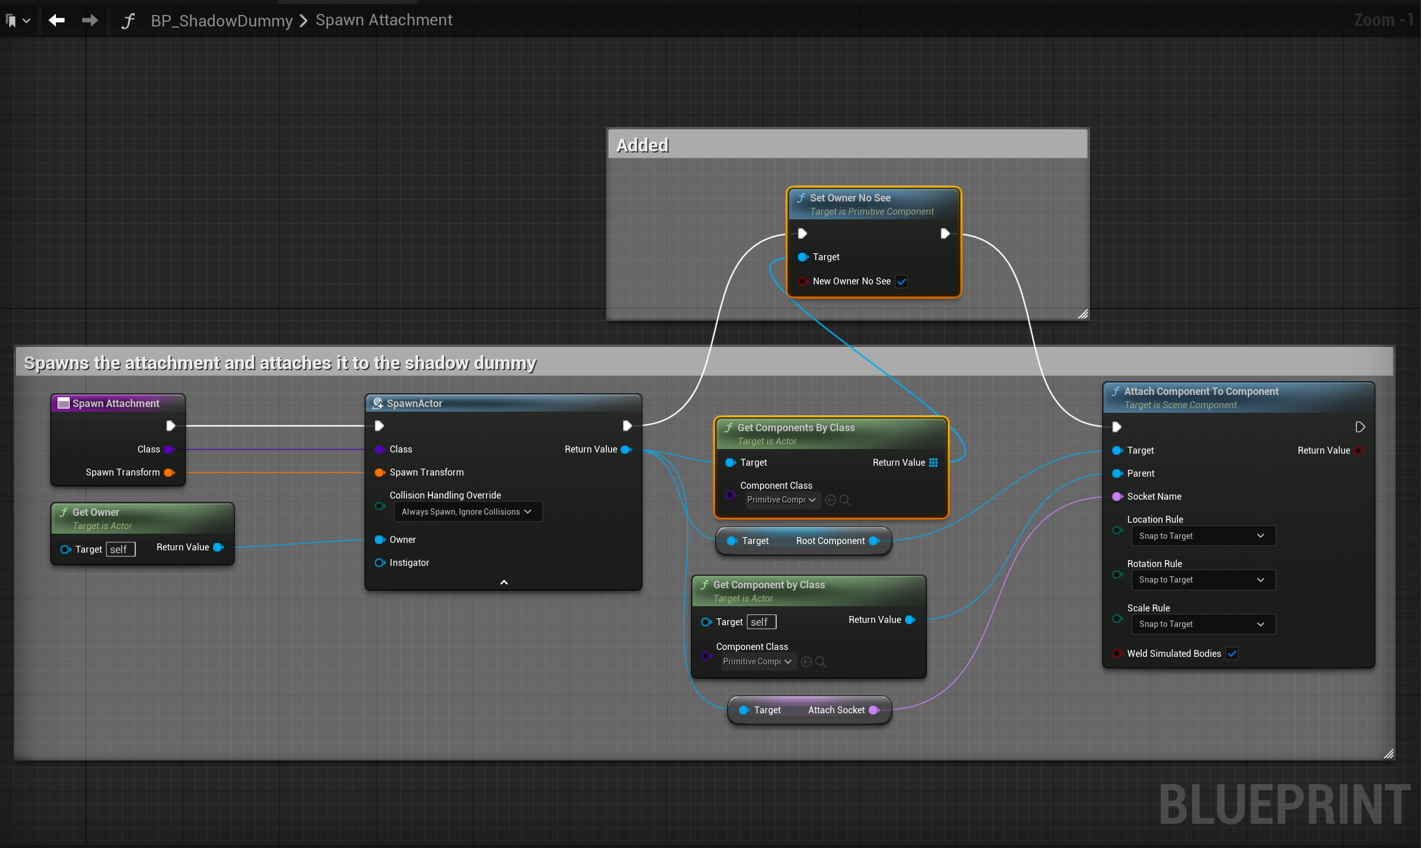Image resolution: width=1421 pixels, height=848 pixels.
Task: Click Attach Component output execution pin
Action: click(1360, 427)
